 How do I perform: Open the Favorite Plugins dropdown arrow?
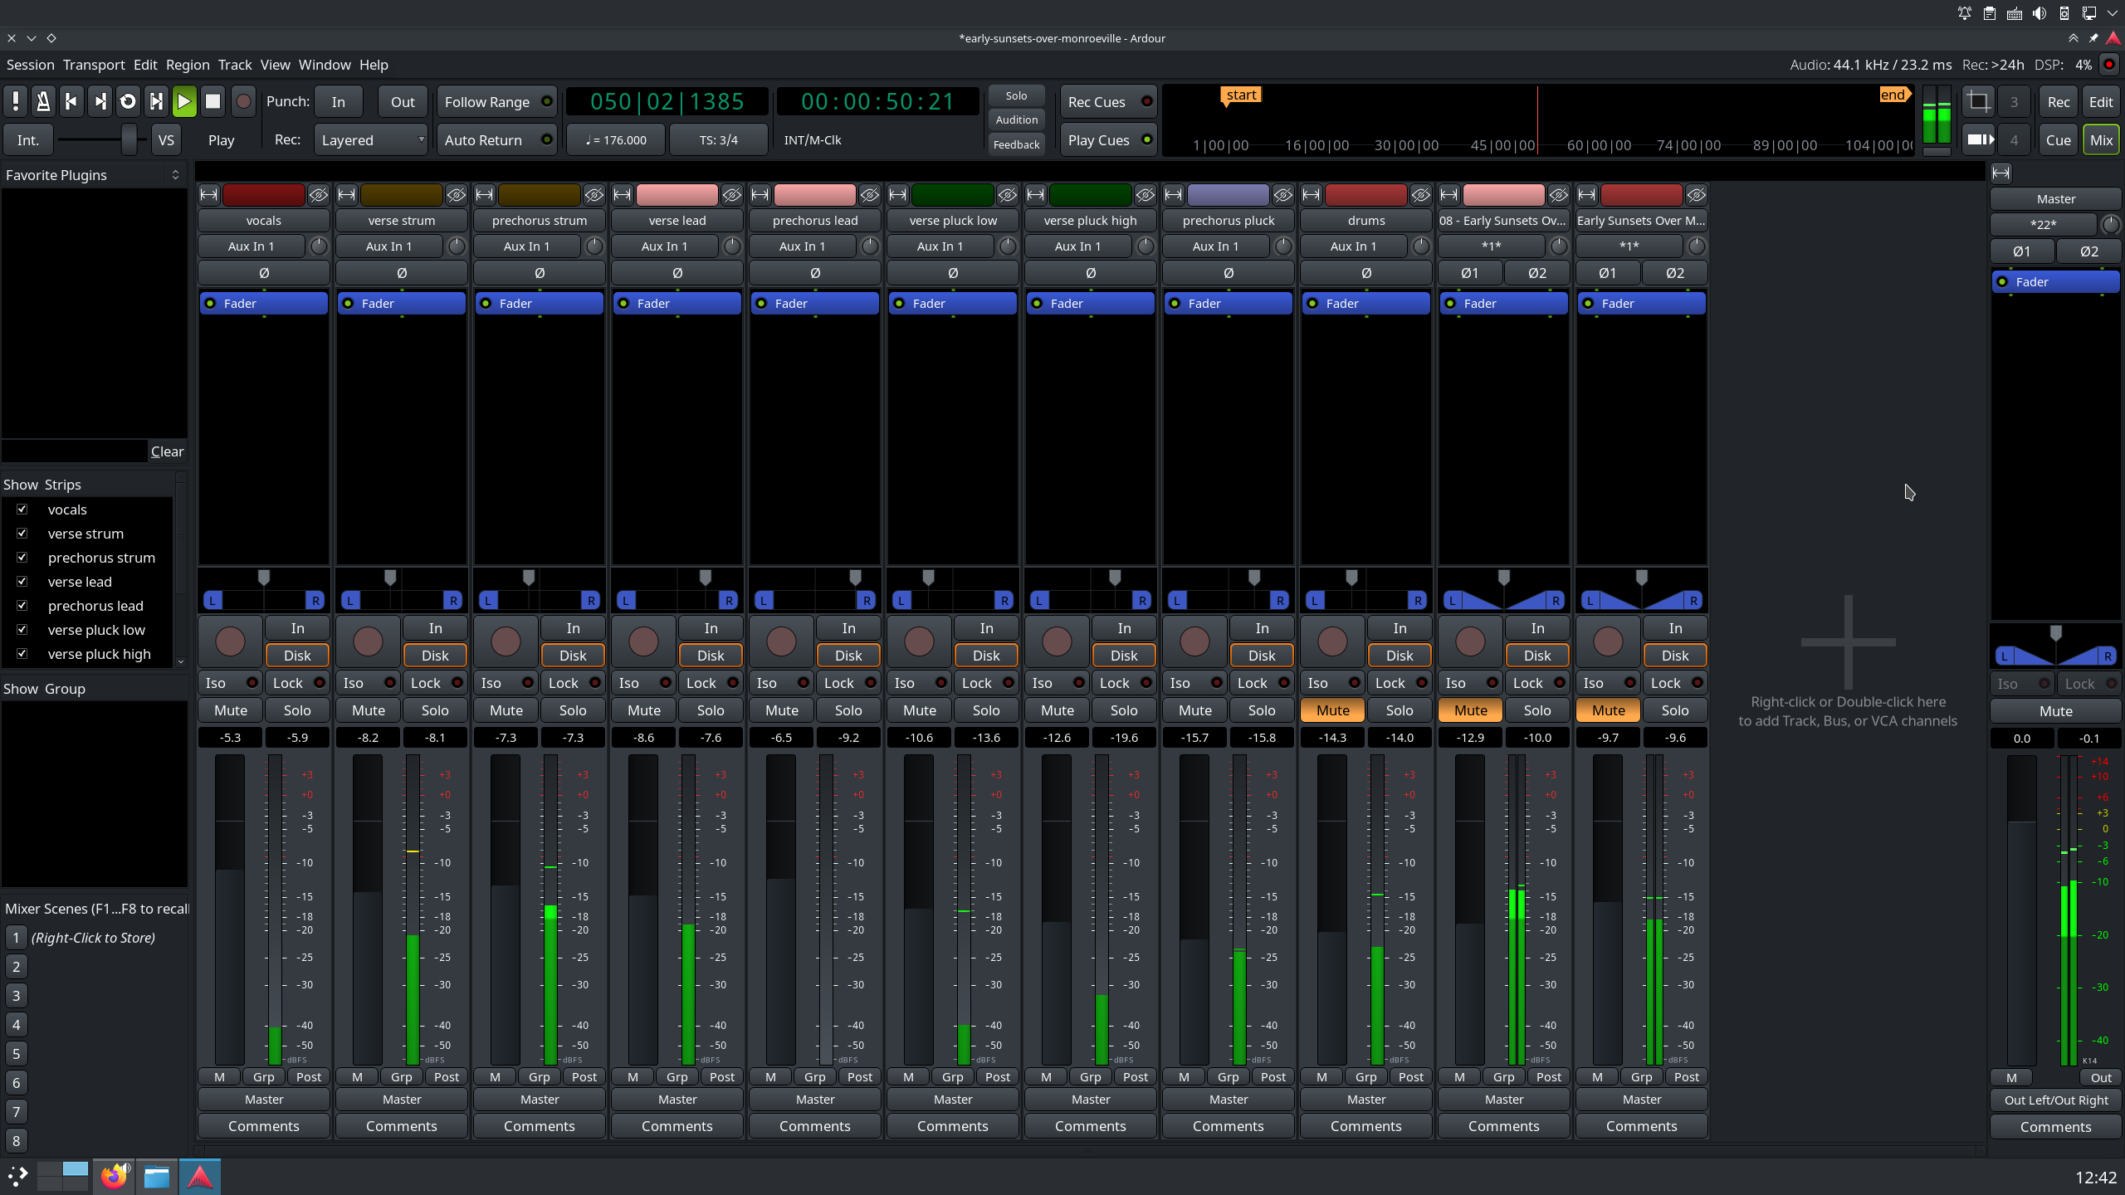175,175
